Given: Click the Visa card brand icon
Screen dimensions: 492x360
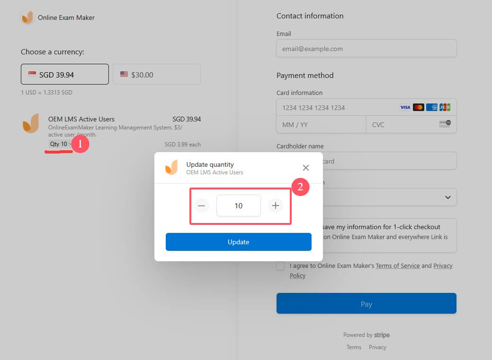Looking at the screenshot, I should [405, 108].
